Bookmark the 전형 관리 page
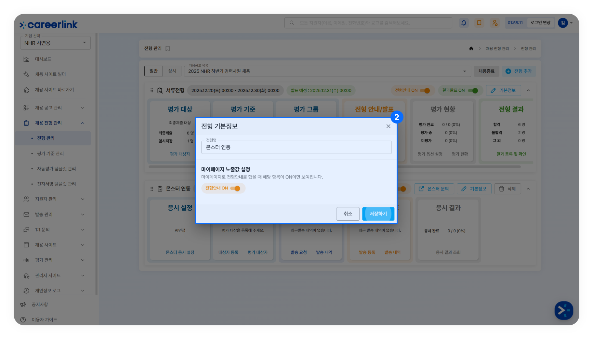Image resolution: width=593 pixels, height=339 pixels. click(x=168, y=48)
